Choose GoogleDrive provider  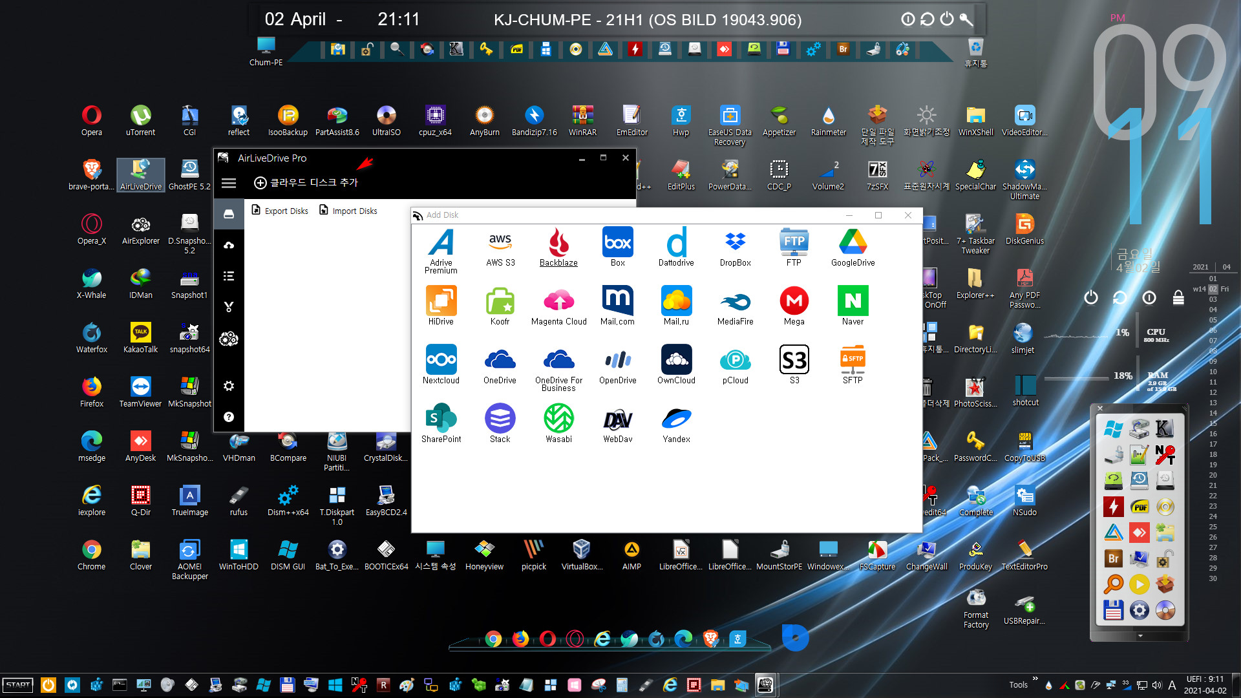click(853, 247)
